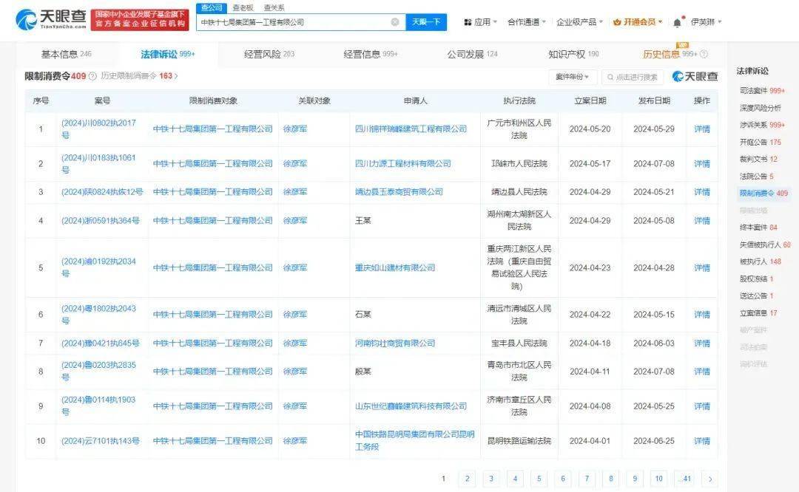Open applicant 靖边县玉泰商贸有限公司
This screenshot has width=799, height=492.
tap(399, 192)
